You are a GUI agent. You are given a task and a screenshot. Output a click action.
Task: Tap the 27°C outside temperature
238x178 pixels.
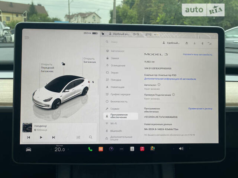[148, 34]
